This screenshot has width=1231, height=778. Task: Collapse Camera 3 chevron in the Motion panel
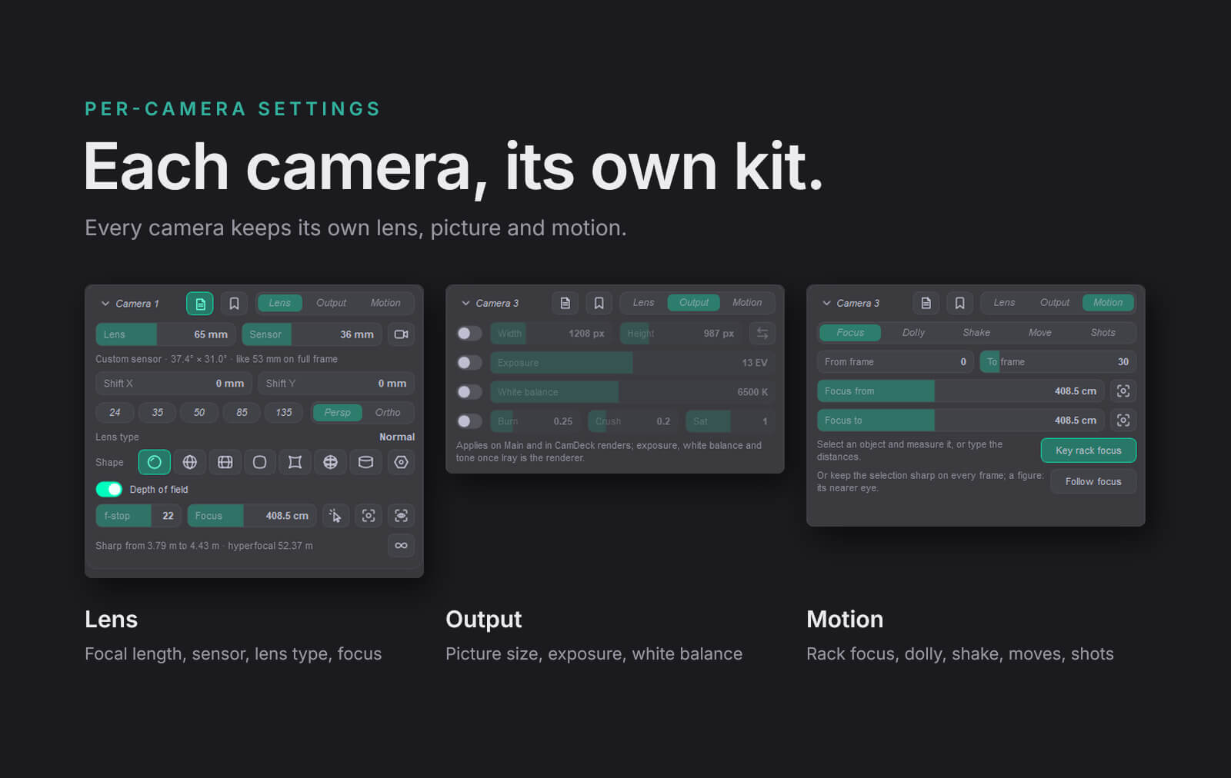[826, 303]
